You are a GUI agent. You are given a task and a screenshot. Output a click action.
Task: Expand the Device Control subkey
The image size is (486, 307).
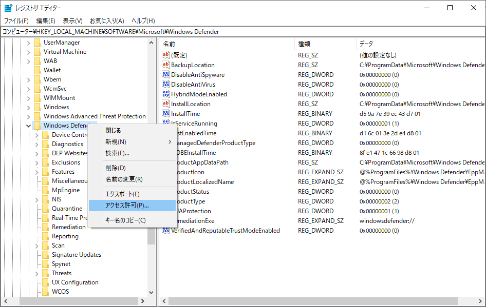[x=37, y=135]
